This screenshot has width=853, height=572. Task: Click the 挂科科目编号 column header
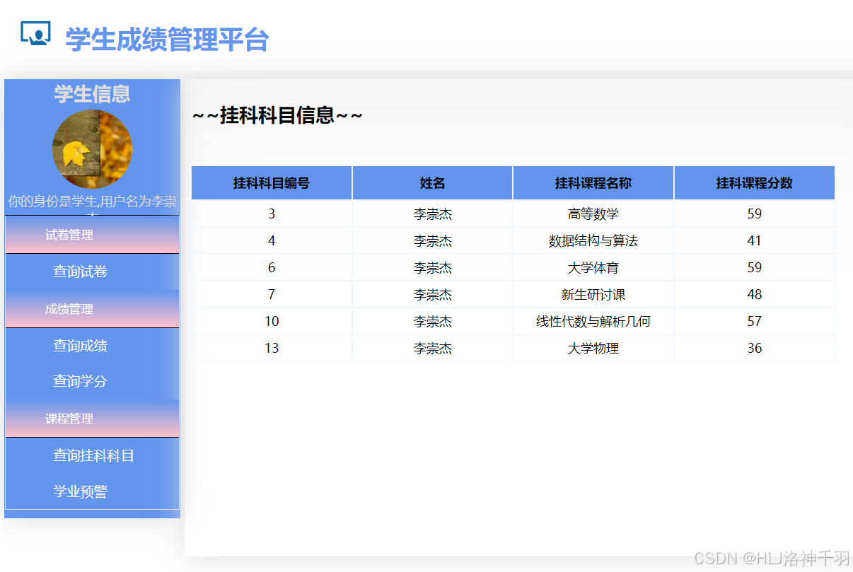[272, 183]
